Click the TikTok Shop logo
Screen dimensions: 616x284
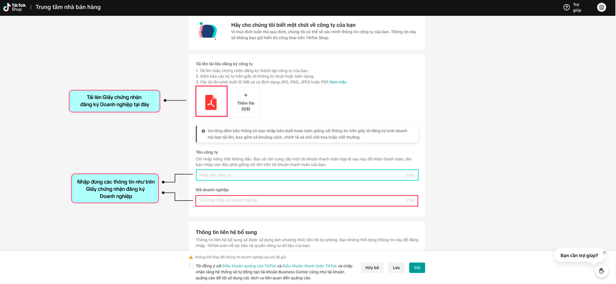click(x=14, y=7)
